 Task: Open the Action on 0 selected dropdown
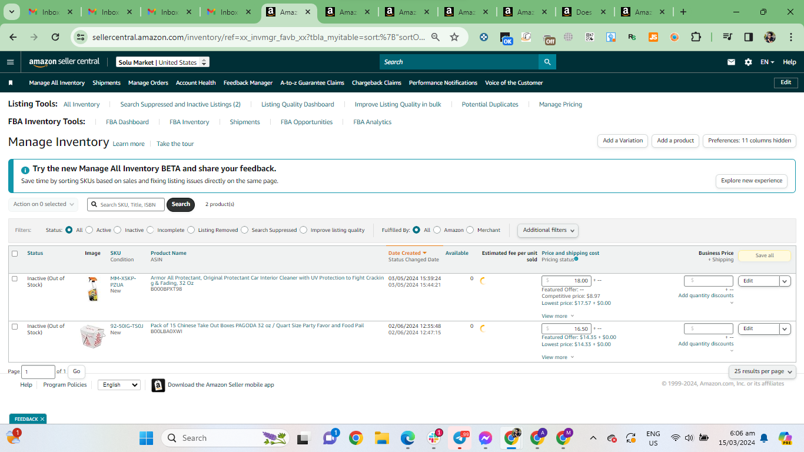[44, 204]
